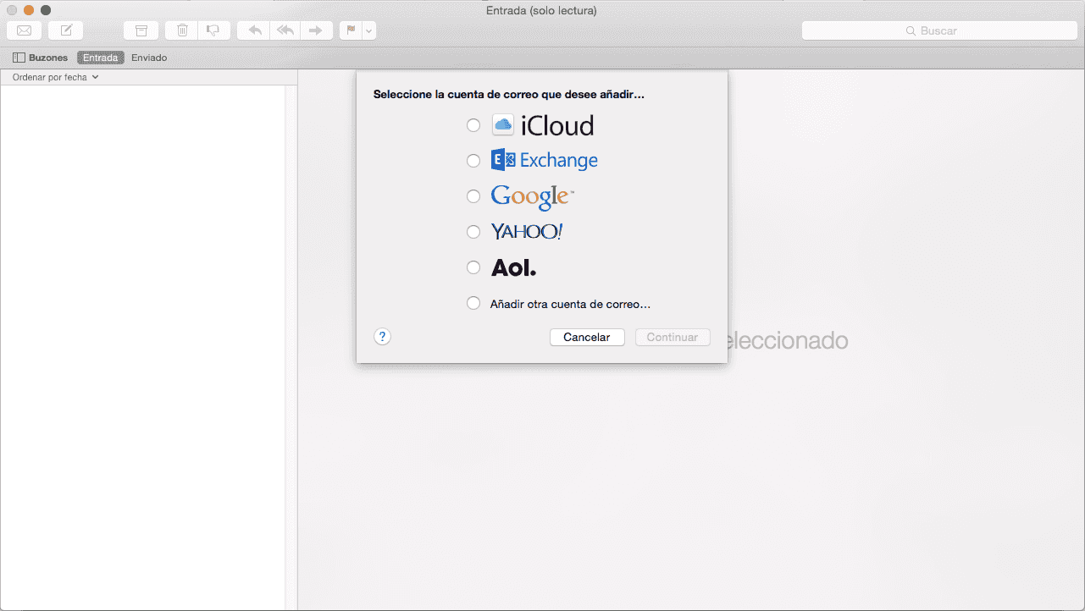Click the reply arrow icon
Screen dimensions: 1085x611
point(254,30)
